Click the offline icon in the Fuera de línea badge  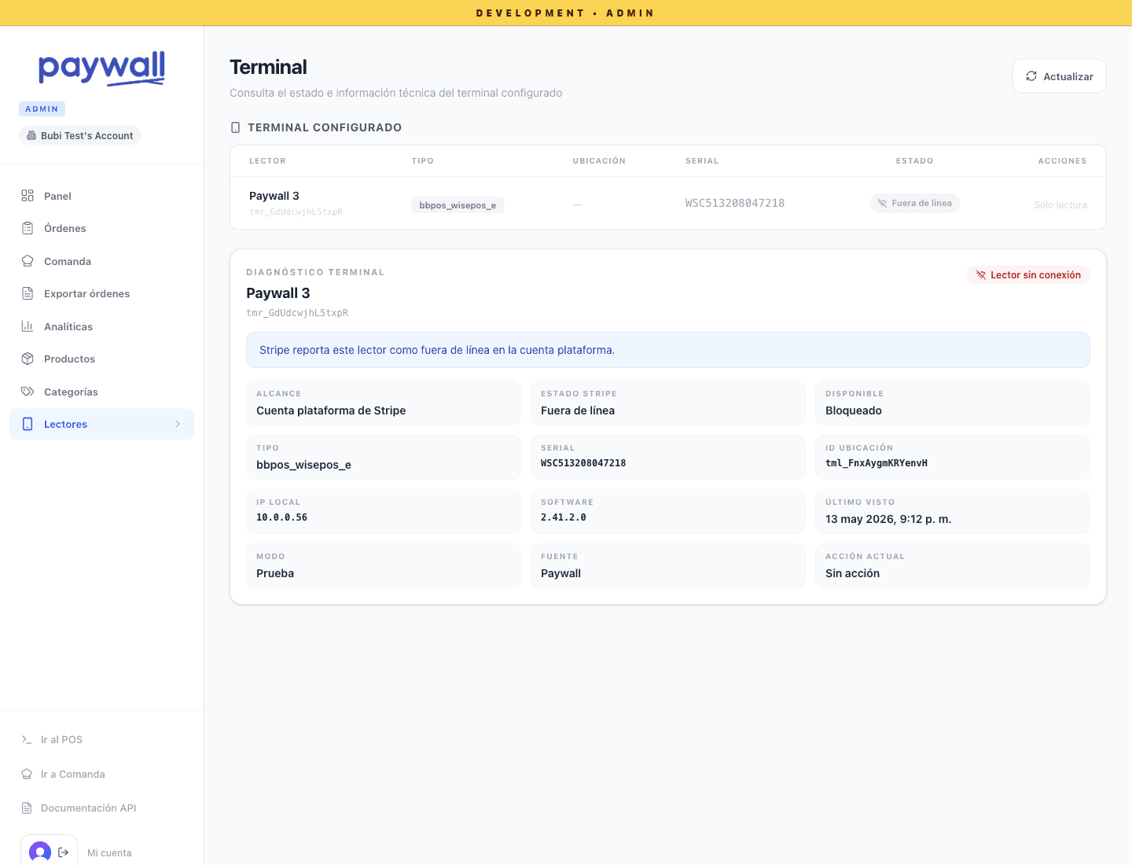pos(882,203)
